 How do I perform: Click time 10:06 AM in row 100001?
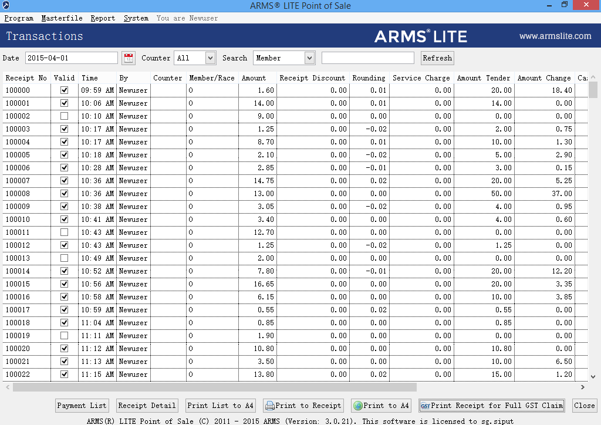pos(97,103)
